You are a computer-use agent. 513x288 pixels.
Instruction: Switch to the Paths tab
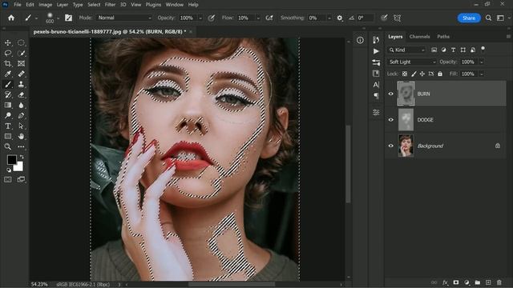[443, 37]
